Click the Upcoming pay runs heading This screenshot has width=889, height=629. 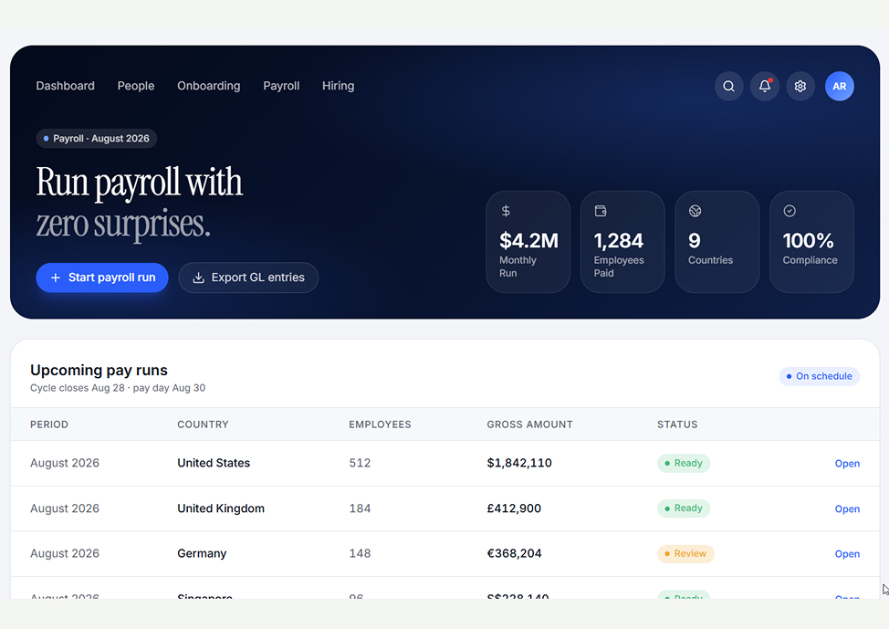[x=99, y=371]
